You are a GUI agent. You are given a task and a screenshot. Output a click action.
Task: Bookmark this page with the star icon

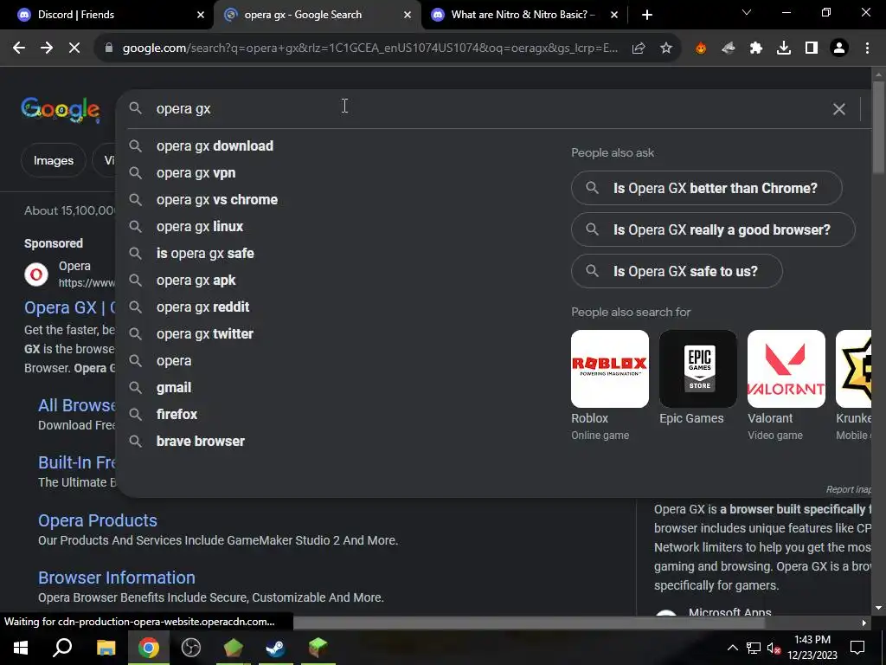tap(666, 48)
